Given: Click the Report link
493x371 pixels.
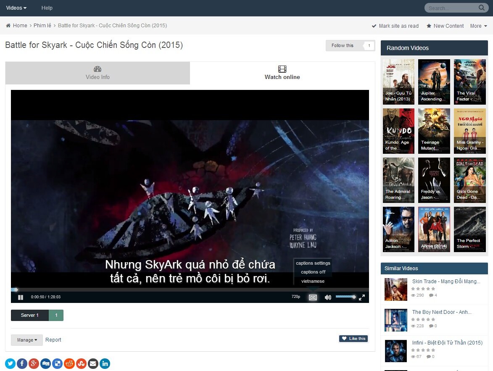Looking at the screenshot, I should click(53, 340).
